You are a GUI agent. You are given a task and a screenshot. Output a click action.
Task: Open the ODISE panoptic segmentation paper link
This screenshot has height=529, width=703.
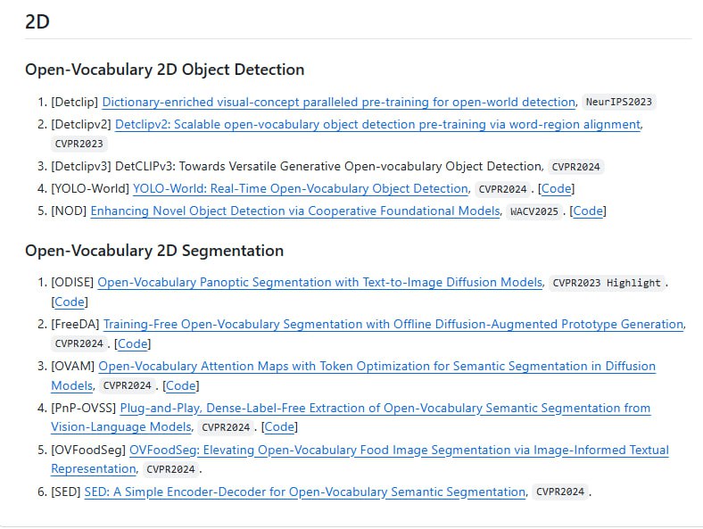tap(319, 283)
